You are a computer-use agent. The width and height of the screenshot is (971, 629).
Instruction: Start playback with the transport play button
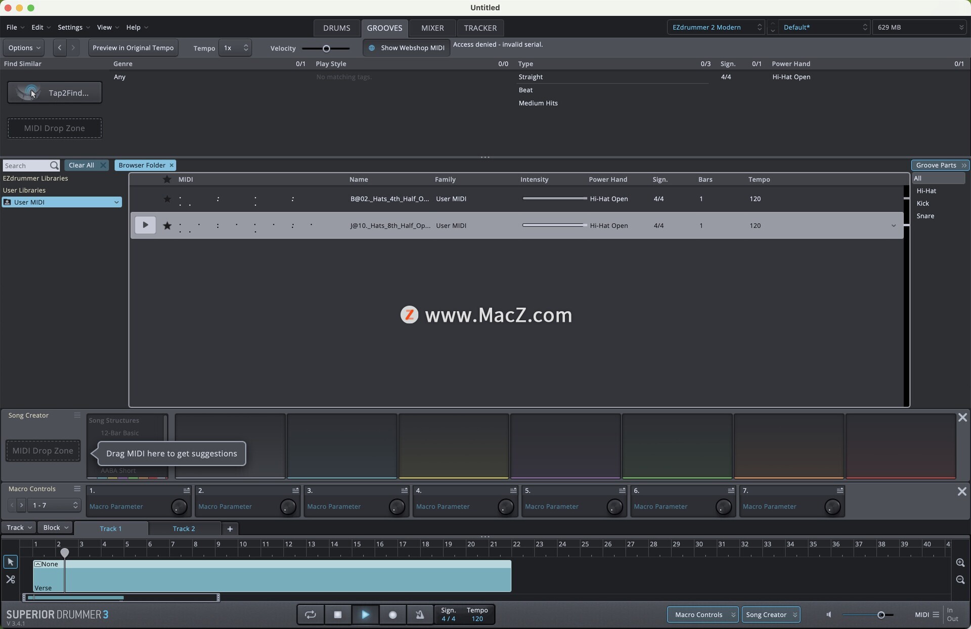coord(365,614)
